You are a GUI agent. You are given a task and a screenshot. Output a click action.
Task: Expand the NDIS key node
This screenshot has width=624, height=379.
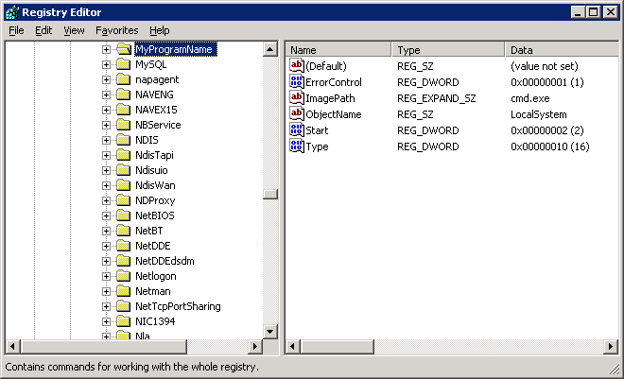(106, 140)
